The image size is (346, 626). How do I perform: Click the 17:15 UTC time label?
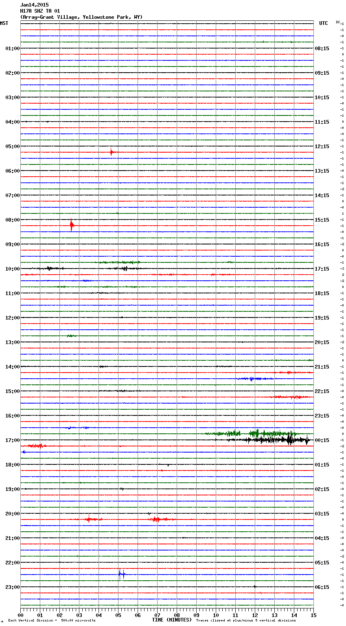322,269
